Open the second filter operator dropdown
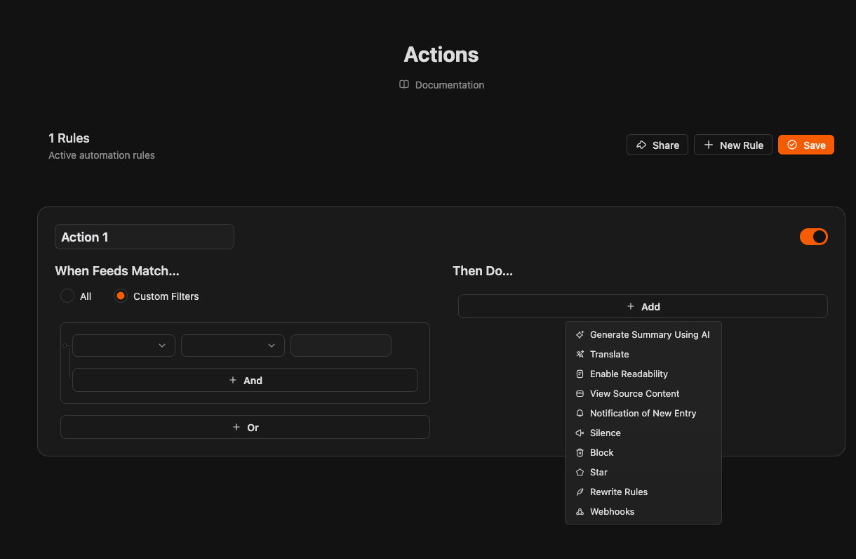 [232, 346]
